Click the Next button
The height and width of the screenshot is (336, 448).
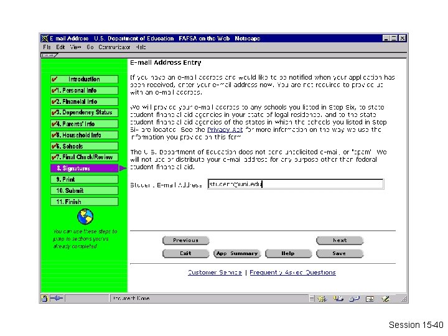click(340, 240)
